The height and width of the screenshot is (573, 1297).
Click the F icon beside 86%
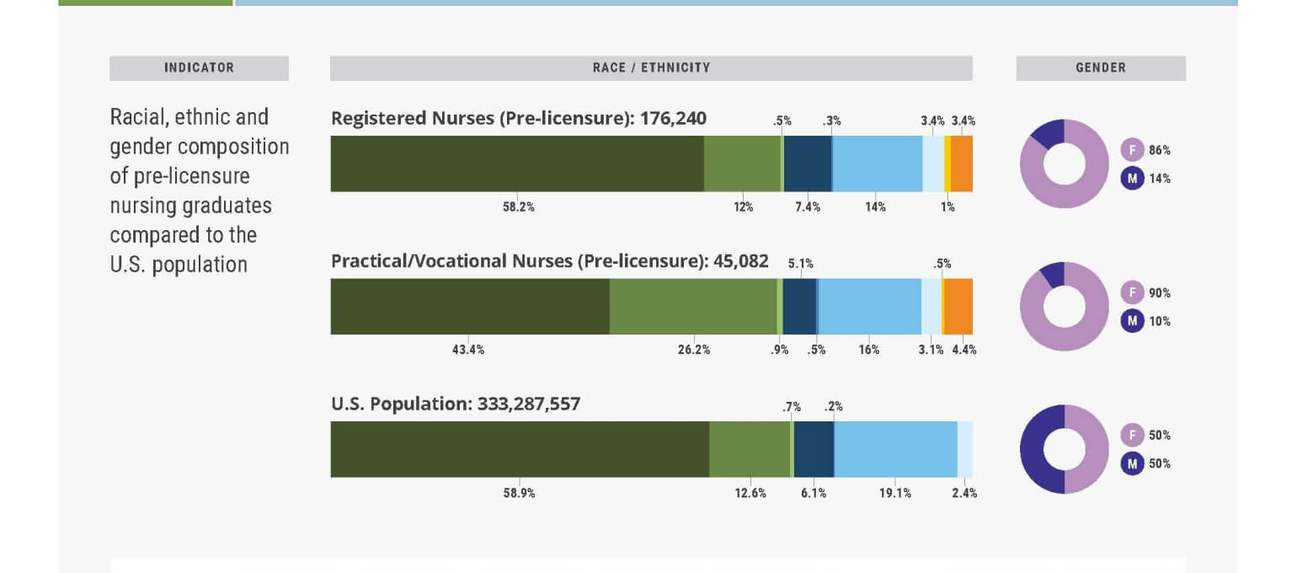pyautogui.click(x=1132, y=151)
